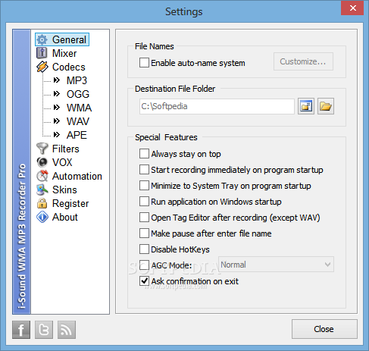This screenshot has height=351, width=369.
Task: Open the Mixer settings page
Action: 64,53
